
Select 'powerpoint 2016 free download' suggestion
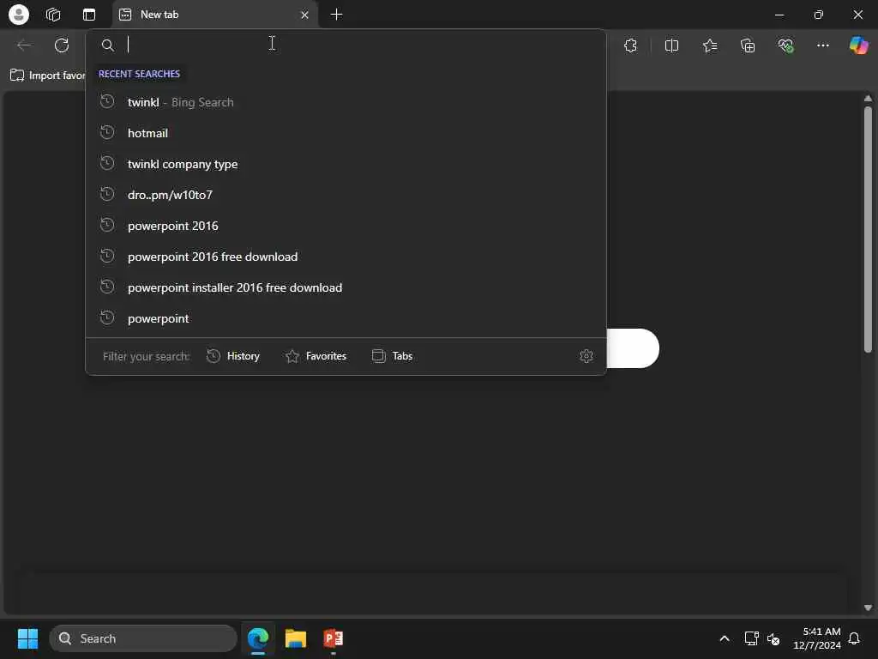(x=346, y=256)
